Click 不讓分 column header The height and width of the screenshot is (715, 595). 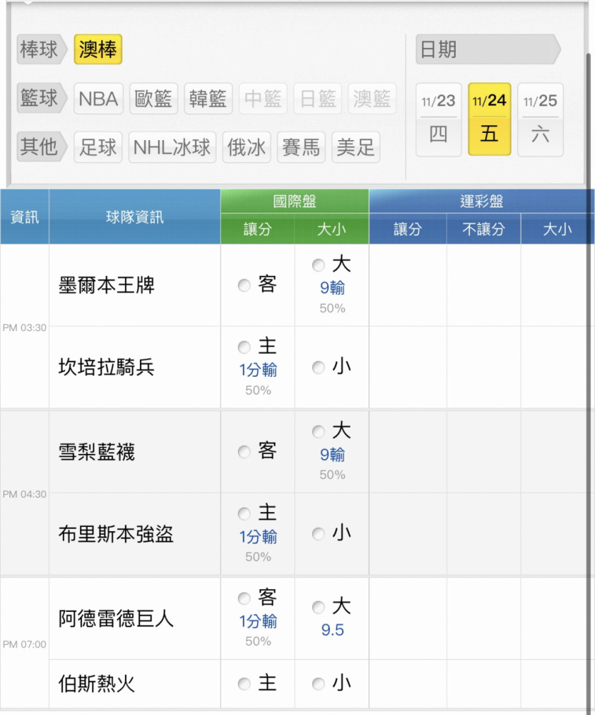[484, 229]
